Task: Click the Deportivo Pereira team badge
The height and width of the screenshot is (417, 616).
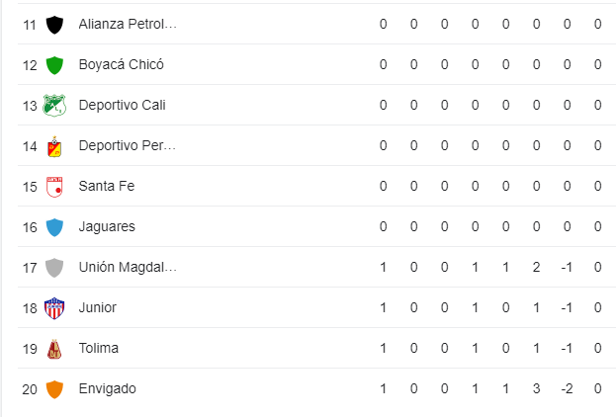Action: coord(54,145)
